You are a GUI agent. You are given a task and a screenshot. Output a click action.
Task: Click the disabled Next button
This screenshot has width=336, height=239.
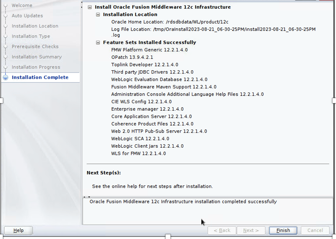pos(251,230)
